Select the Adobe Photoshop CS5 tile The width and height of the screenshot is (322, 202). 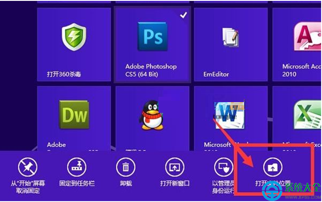152,45
